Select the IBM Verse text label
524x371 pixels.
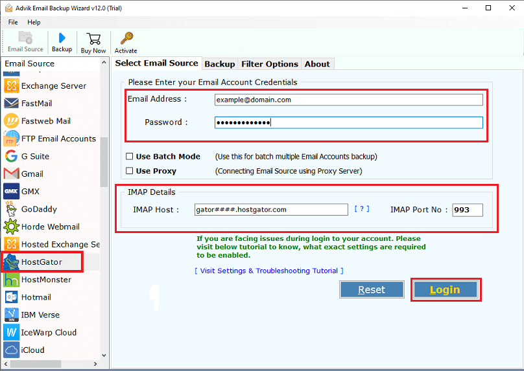click(40, 315)
